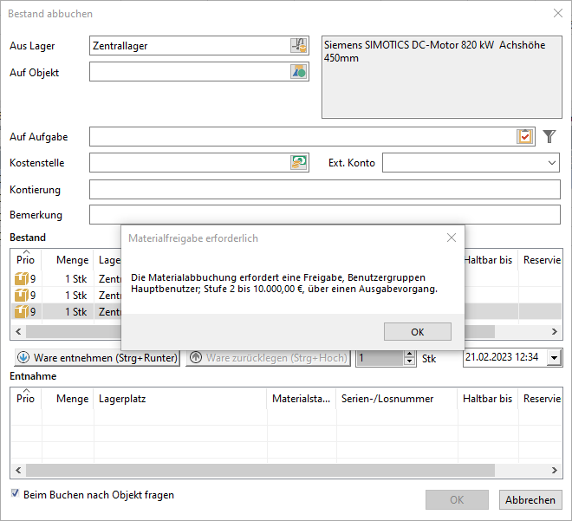This screenshot has height=521, width=572.
Task: Click package icon in first Bestand row
Action: point(22,279)
